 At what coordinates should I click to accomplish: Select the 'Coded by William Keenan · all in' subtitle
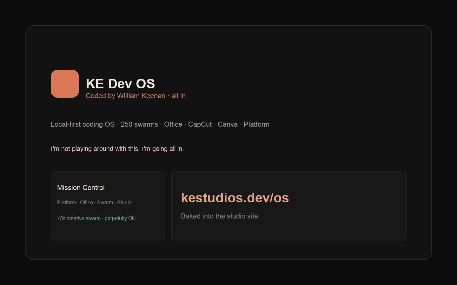point(136,96)
